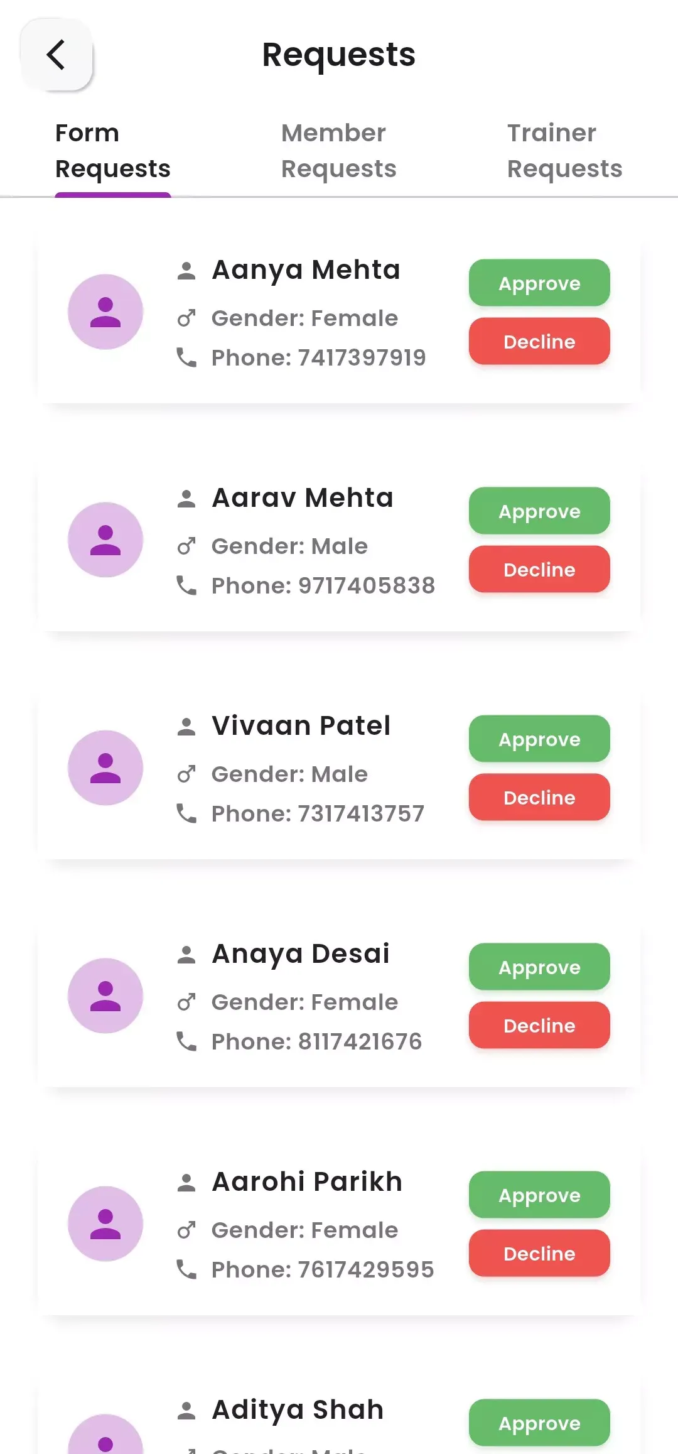
Task: Click phone icon beside 7417397919
Action: (x=186, y=357)
